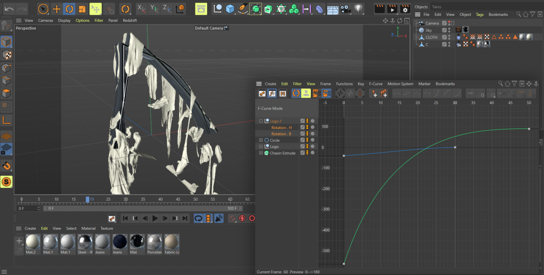Toggle loop playback mode in the timeline

(198, 218)
